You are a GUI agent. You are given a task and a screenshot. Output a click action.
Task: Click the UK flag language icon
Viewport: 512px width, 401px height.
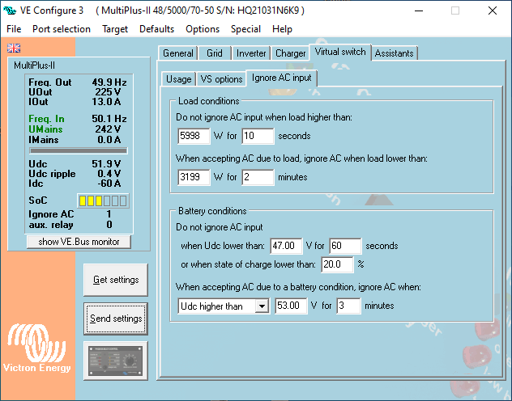14,48
